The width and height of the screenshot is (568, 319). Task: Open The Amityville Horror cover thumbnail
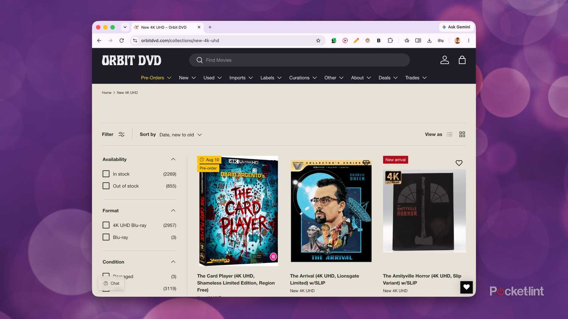click(424, 211)
